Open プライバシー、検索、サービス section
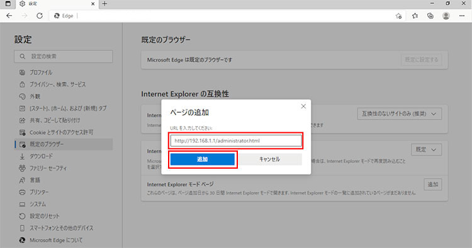This screenshot has width=472, height=248. click(x=63, y=84)
